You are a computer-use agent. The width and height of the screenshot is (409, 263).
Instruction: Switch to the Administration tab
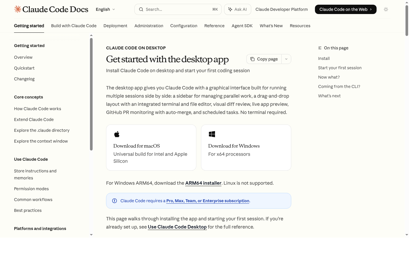tap(149, 26)
